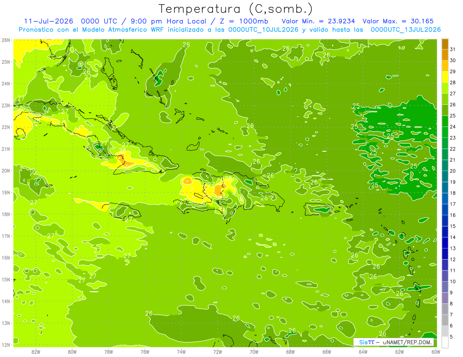463x357 pixels.
Task: Click the "25N" latitude axis label
Action: coord(6,62)
